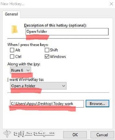
Task: Confirm with the OK button
Action: click(x=75, y=135)
